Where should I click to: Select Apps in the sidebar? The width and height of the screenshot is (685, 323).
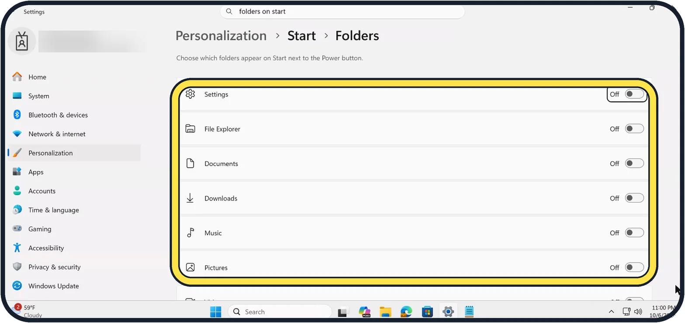[x=74, y=172]
